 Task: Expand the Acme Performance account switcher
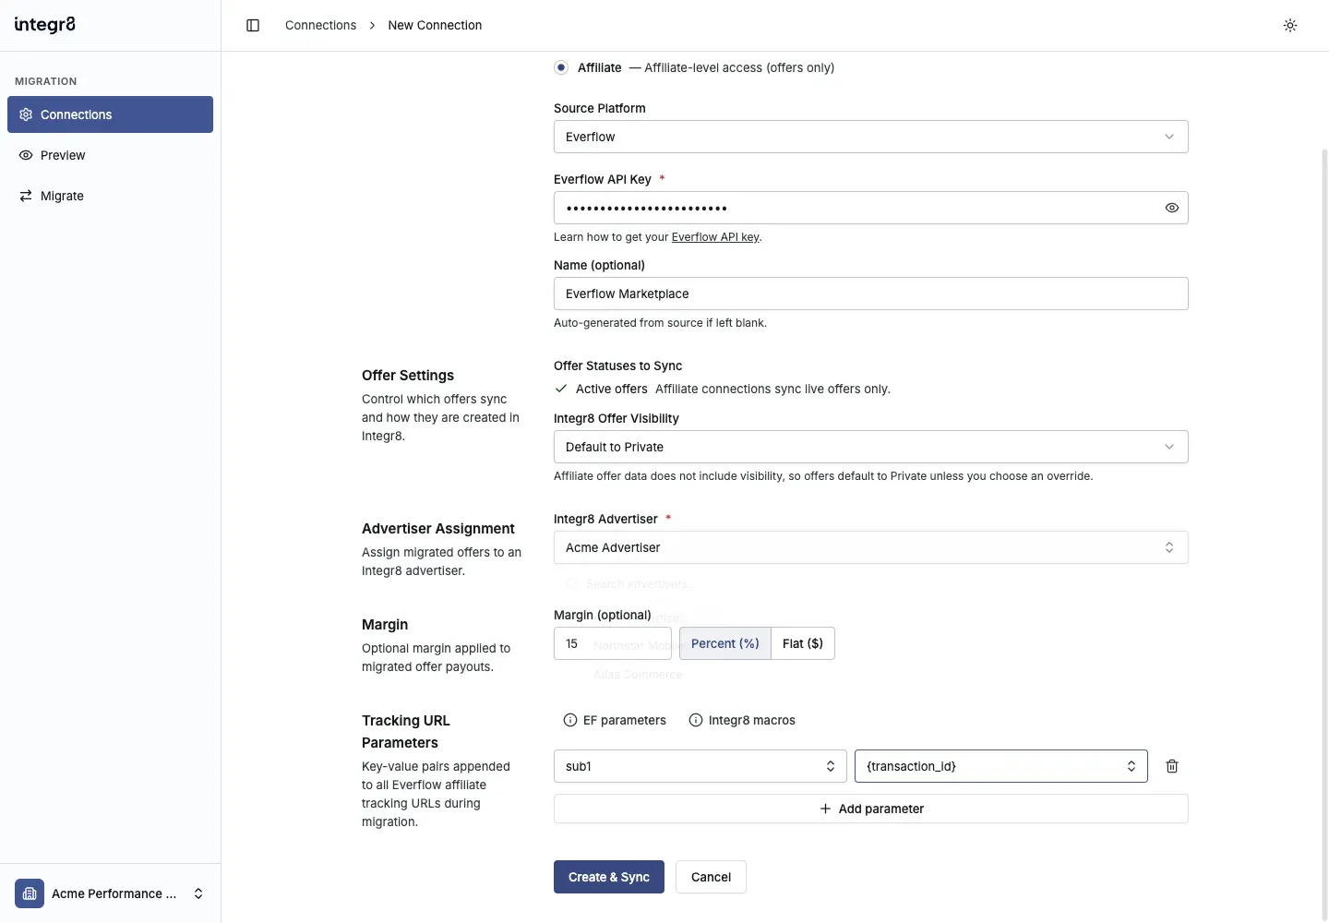pyautogui.click(x=111, y=893)
